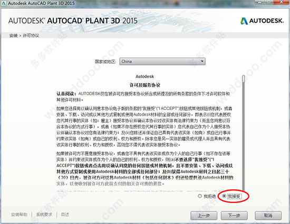Open the 安装帮助 installation help link

point(19,215)
